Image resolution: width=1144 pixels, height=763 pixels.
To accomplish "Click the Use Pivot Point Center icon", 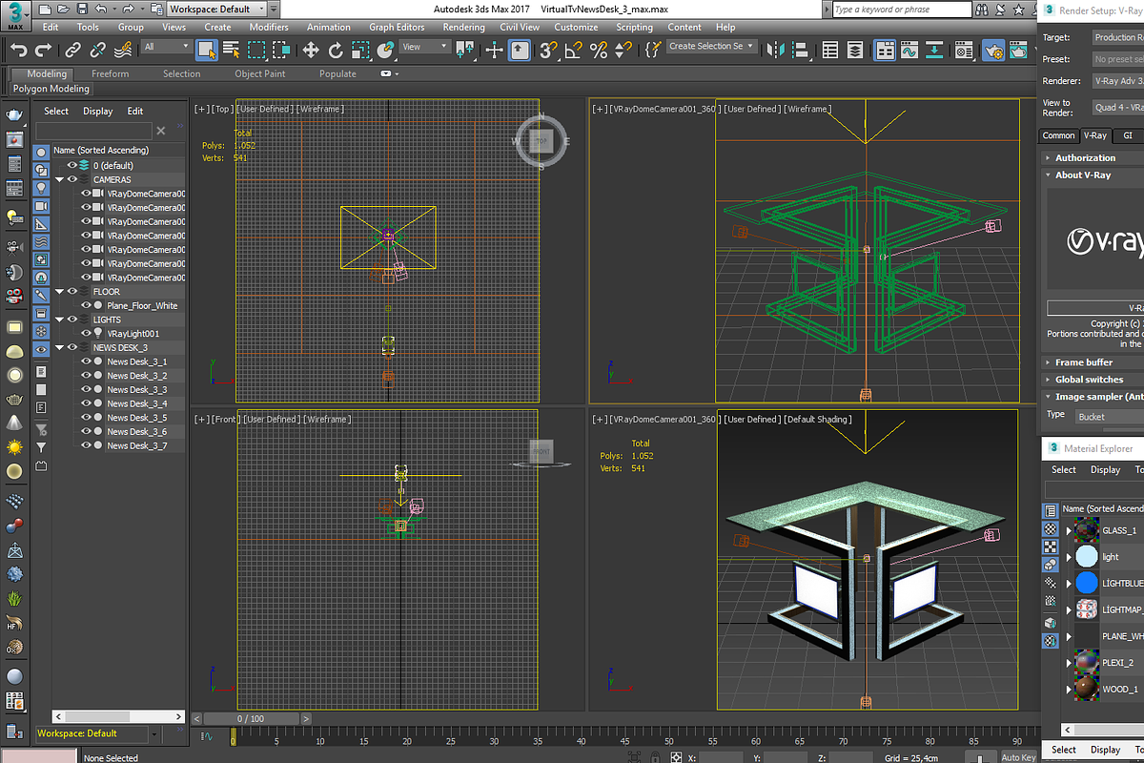I will click(463, 50).
